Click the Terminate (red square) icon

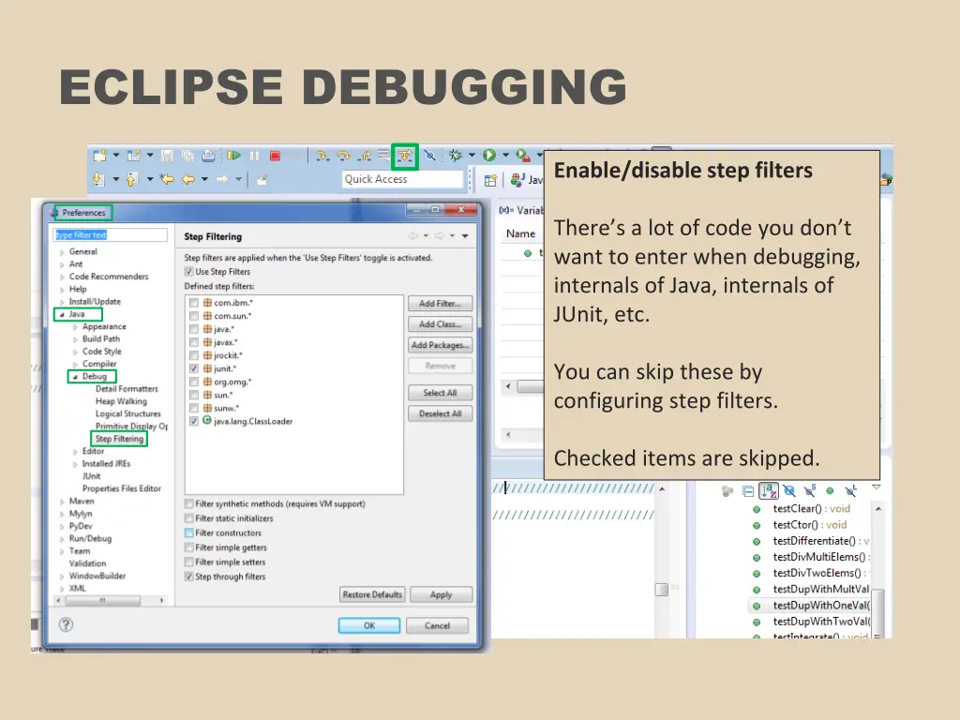click(277, 156)
